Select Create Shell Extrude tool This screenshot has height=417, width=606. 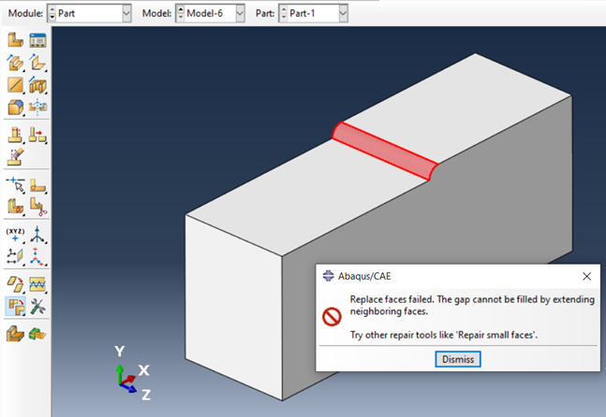pyautogui.click(x=37, y=62)
